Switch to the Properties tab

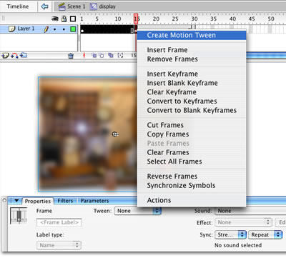(x=38, y=201)
